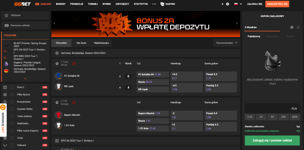Open bet slip settings gear

(x=292, y=28)
